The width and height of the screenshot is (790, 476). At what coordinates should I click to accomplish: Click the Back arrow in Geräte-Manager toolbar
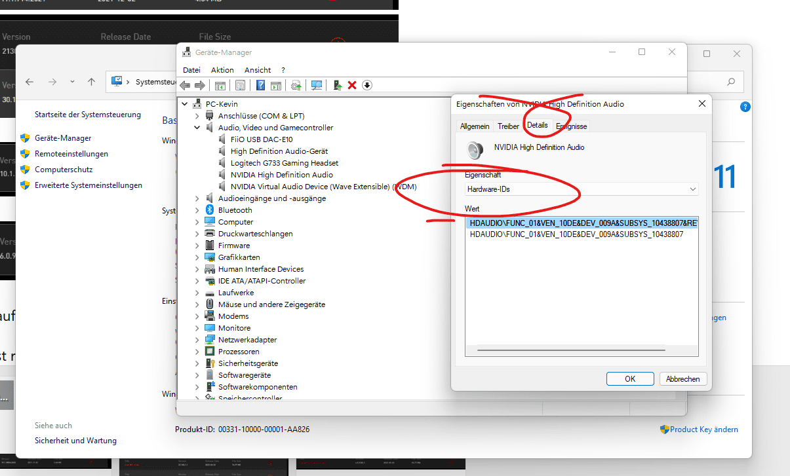coord(185,85)
